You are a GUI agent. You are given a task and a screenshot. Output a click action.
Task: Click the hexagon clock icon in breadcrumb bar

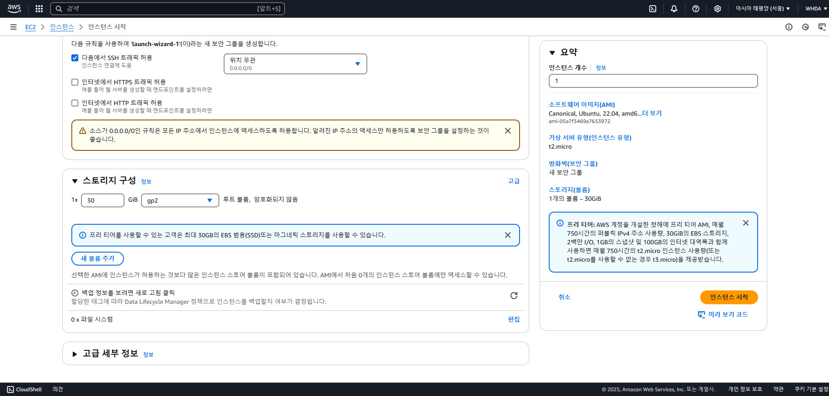point(806,27)
